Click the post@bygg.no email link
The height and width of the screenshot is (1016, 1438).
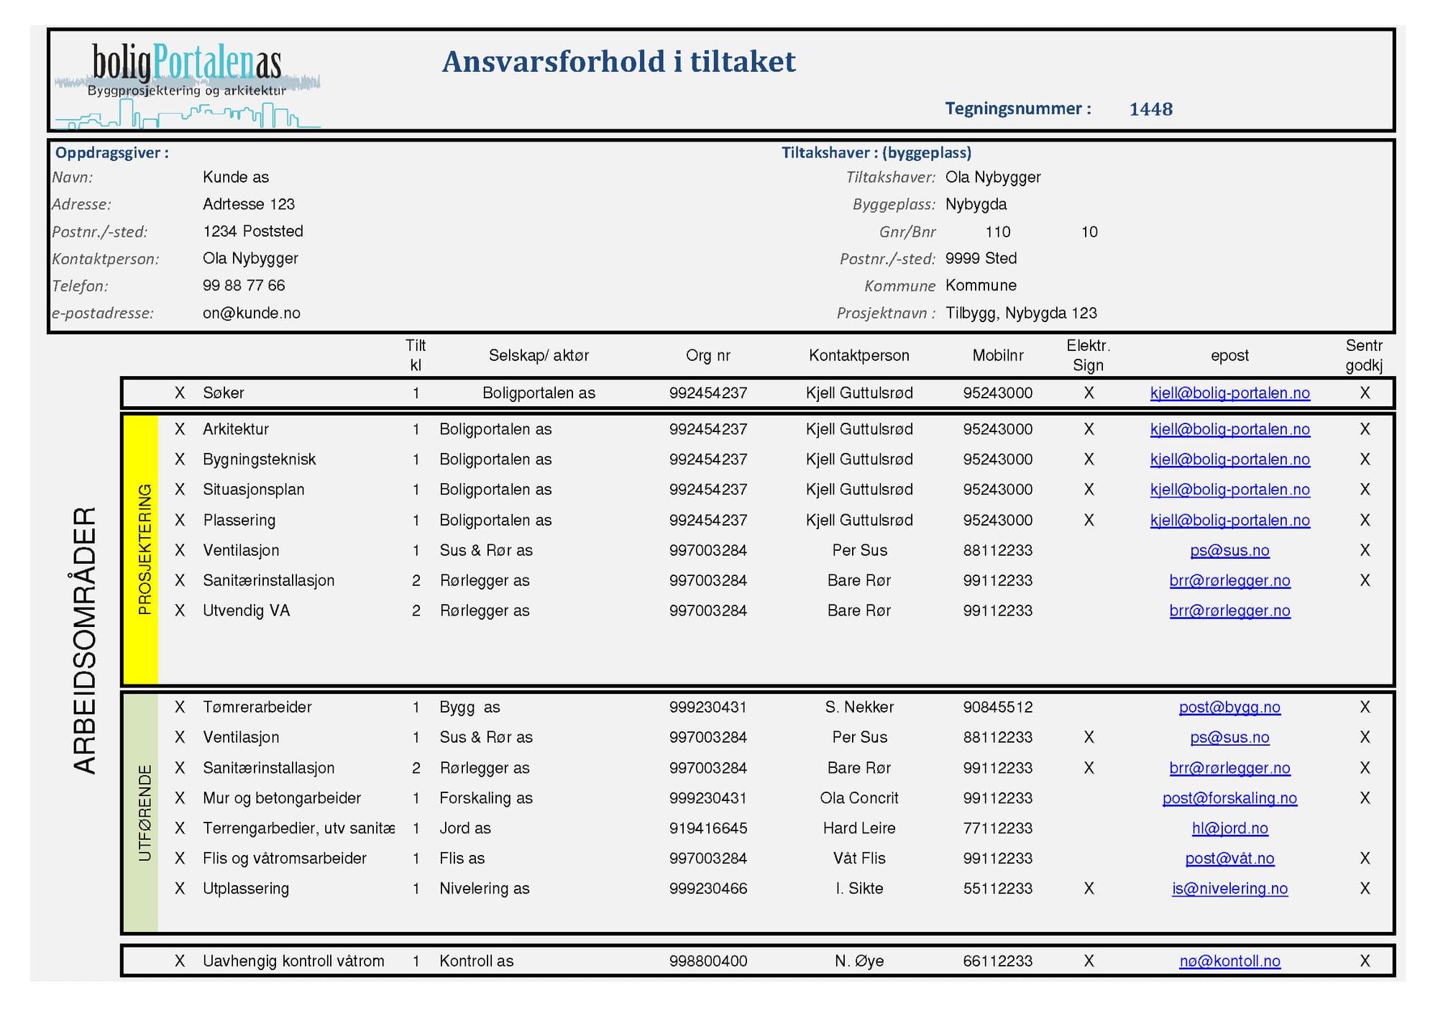(x=1229, y=708)
